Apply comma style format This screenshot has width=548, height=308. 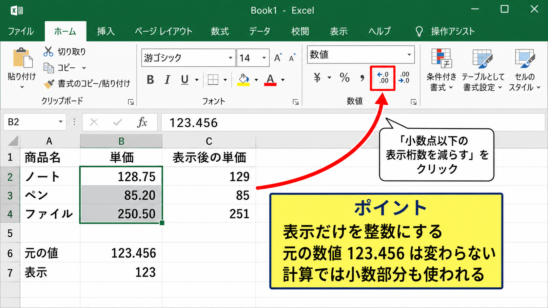click(362, 78)
